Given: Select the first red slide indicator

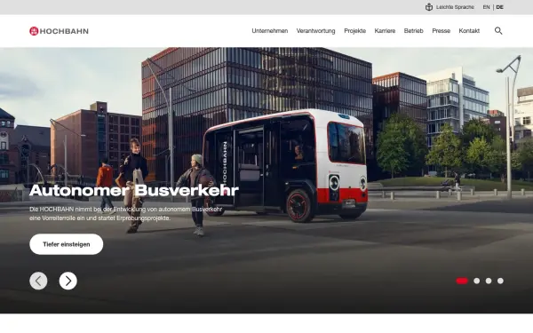Looking at the screenshot, I should tap(462, 281).
